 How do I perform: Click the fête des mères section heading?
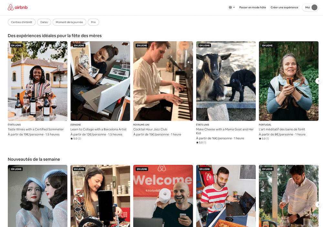tap(55, 36)
